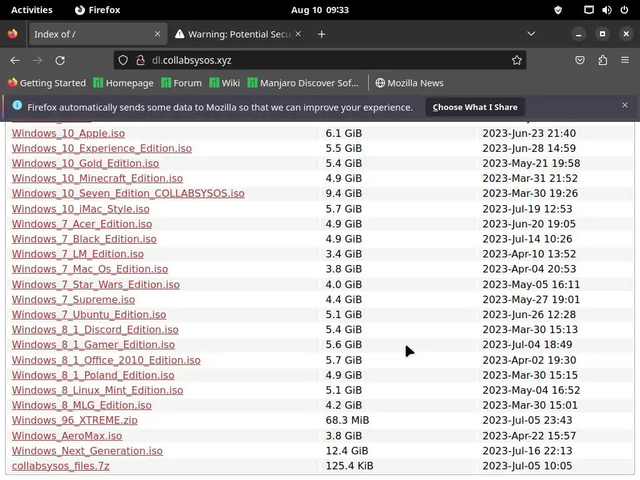Download Windows_10_Apple.iso
This screenshot has height=480, width=640.
[x=68, y=134]
